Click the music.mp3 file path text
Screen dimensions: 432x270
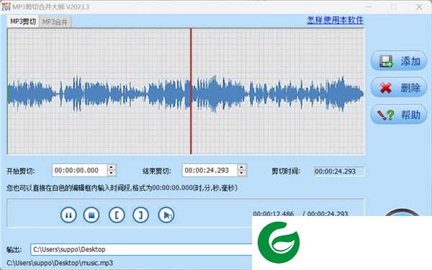pyautogui.click(x=60, y=263)
